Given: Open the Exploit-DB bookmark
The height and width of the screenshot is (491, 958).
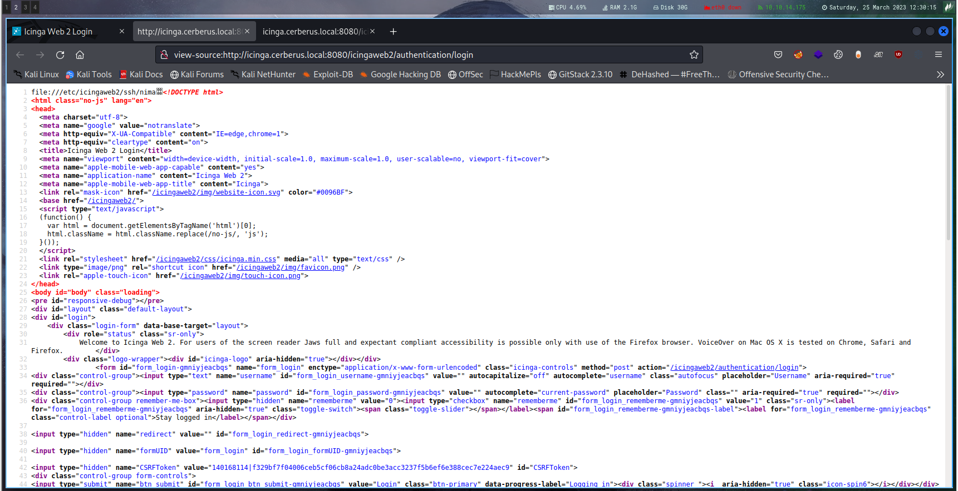Looking at the screenshot, I should [x=328, y=75].
